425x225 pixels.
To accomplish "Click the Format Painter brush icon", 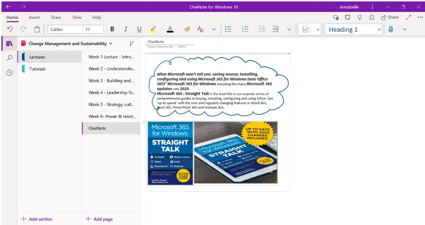I will [187, 29].
